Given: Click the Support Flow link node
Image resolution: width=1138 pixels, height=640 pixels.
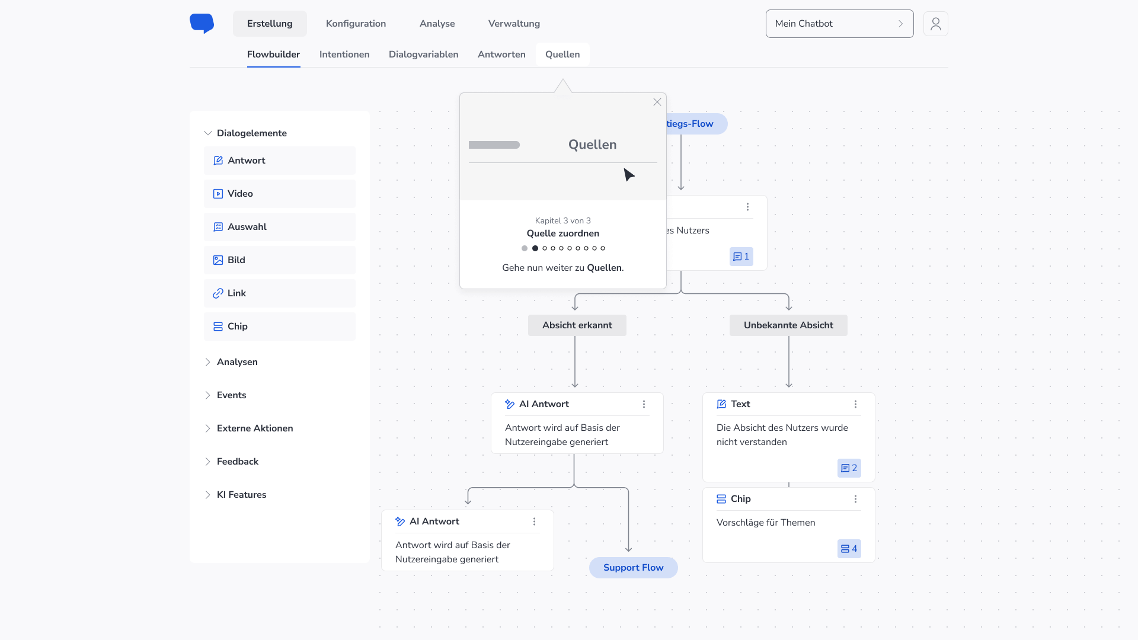Looking at the screenshot, I should (x=633, y=568).
